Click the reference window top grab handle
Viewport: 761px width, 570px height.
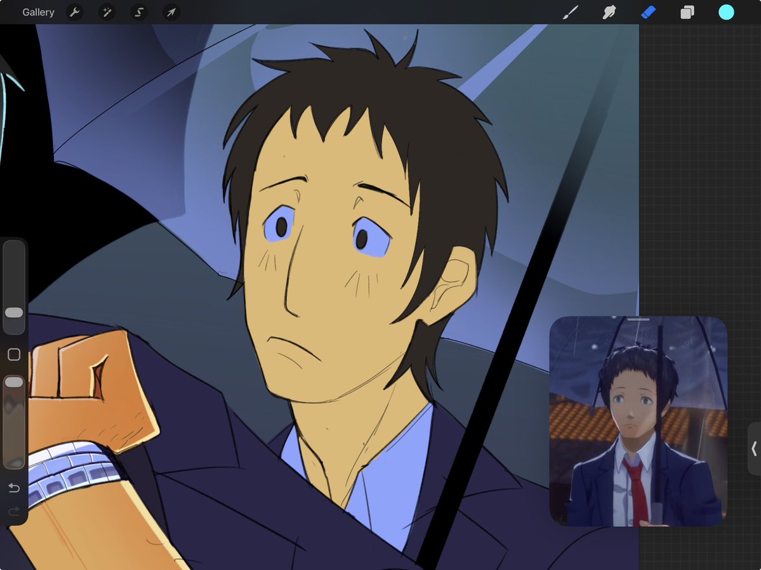point(639,320)
